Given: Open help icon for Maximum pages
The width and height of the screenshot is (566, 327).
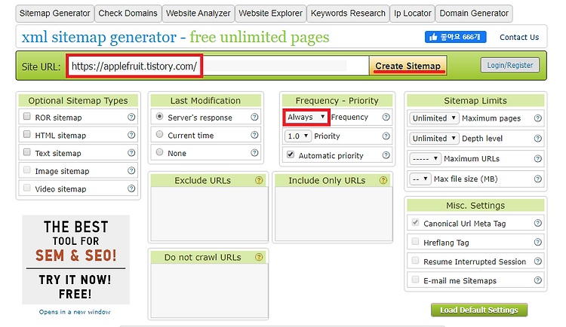Looking at the screenshot, I should tap(538, 118).
